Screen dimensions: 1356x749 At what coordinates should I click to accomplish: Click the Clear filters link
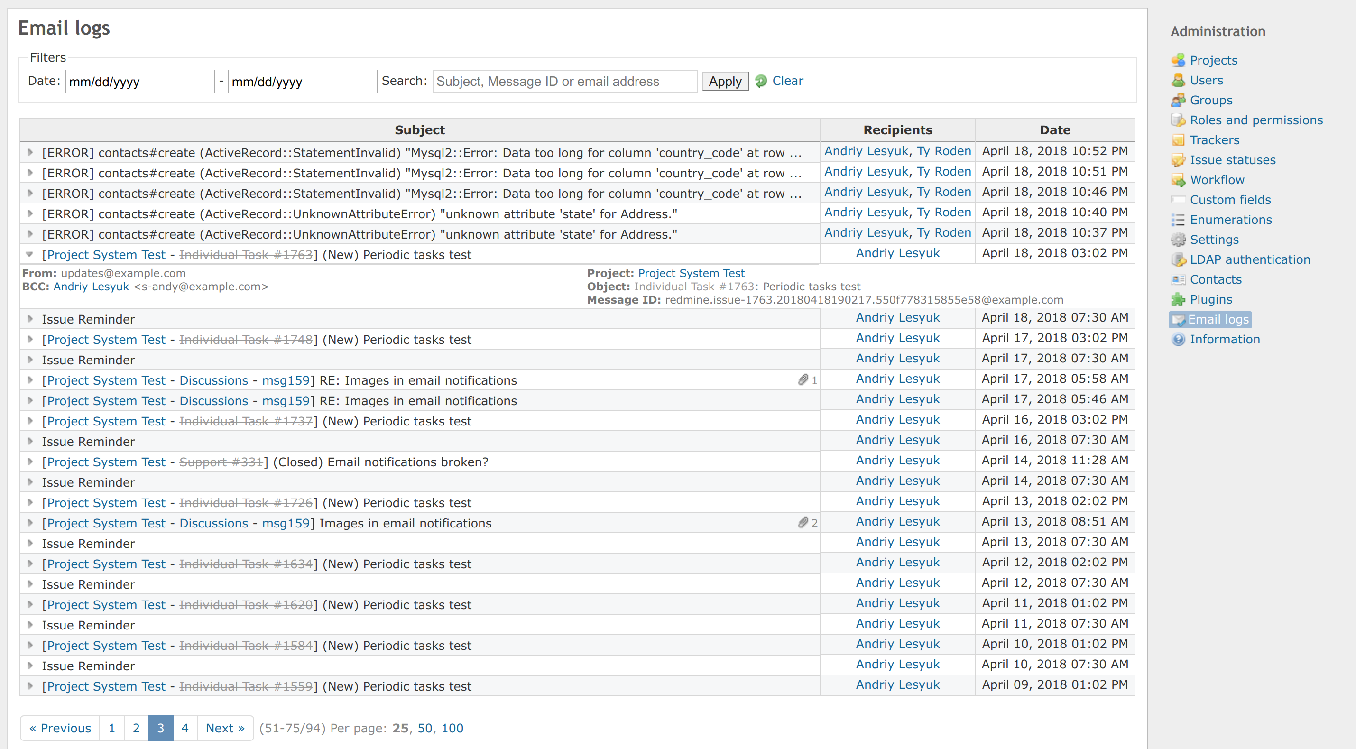point(788,81)
